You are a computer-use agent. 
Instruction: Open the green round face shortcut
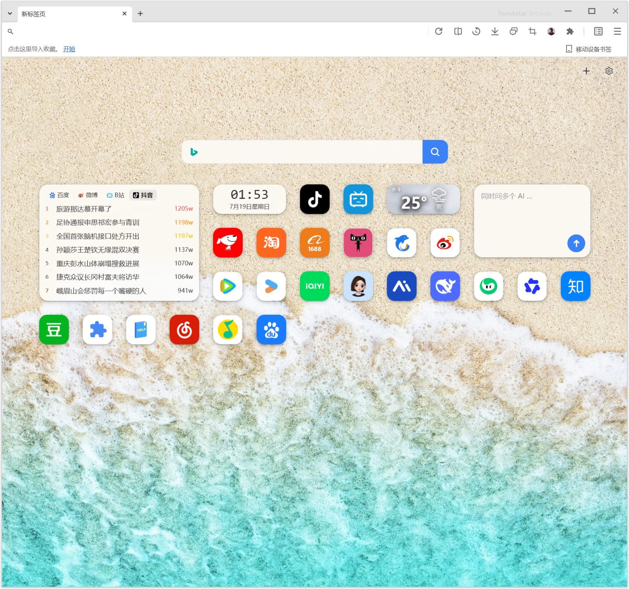[x=488, y=286]
